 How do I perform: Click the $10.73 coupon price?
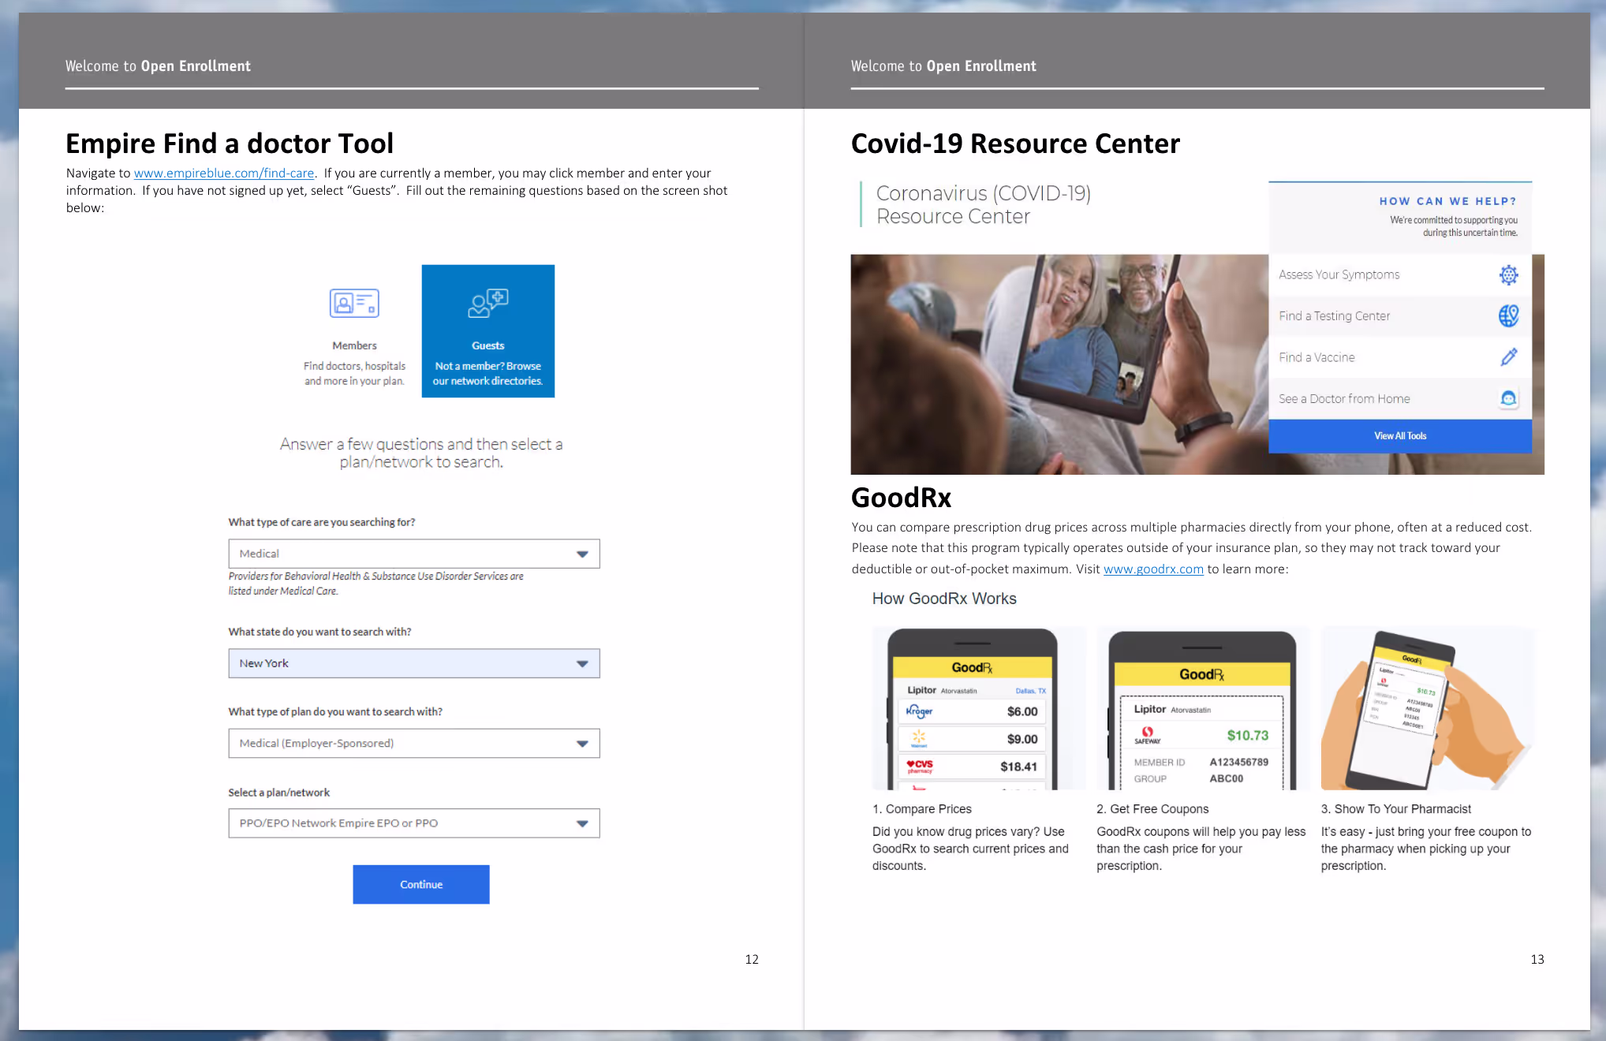click(x=1248, y=735)
